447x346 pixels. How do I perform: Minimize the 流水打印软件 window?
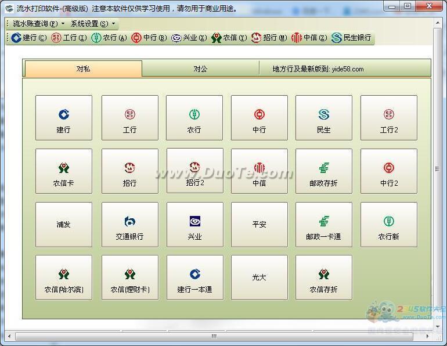392,6
